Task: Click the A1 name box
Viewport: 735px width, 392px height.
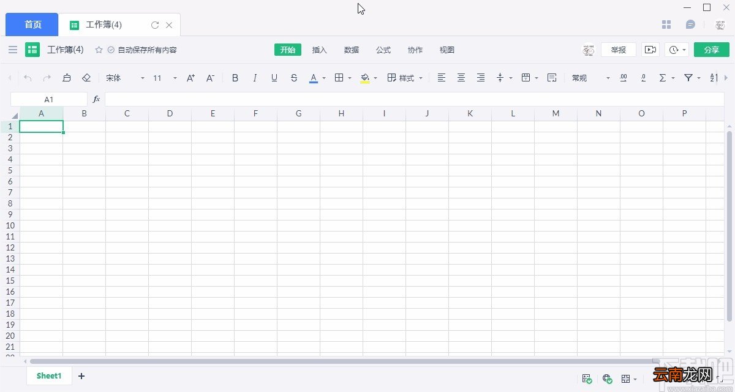Action: (49, 99)
